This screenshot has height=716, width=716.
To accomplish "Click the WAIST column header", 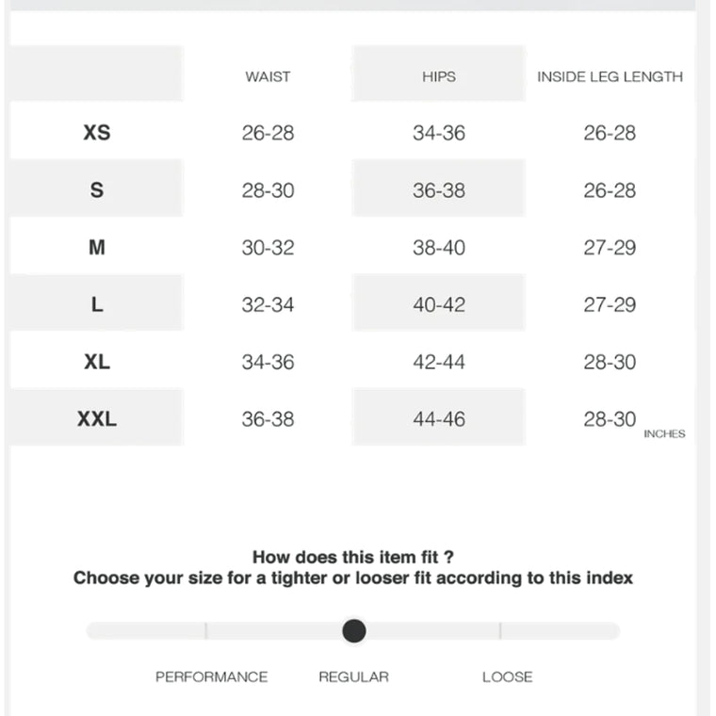I will tap(268, 76).
